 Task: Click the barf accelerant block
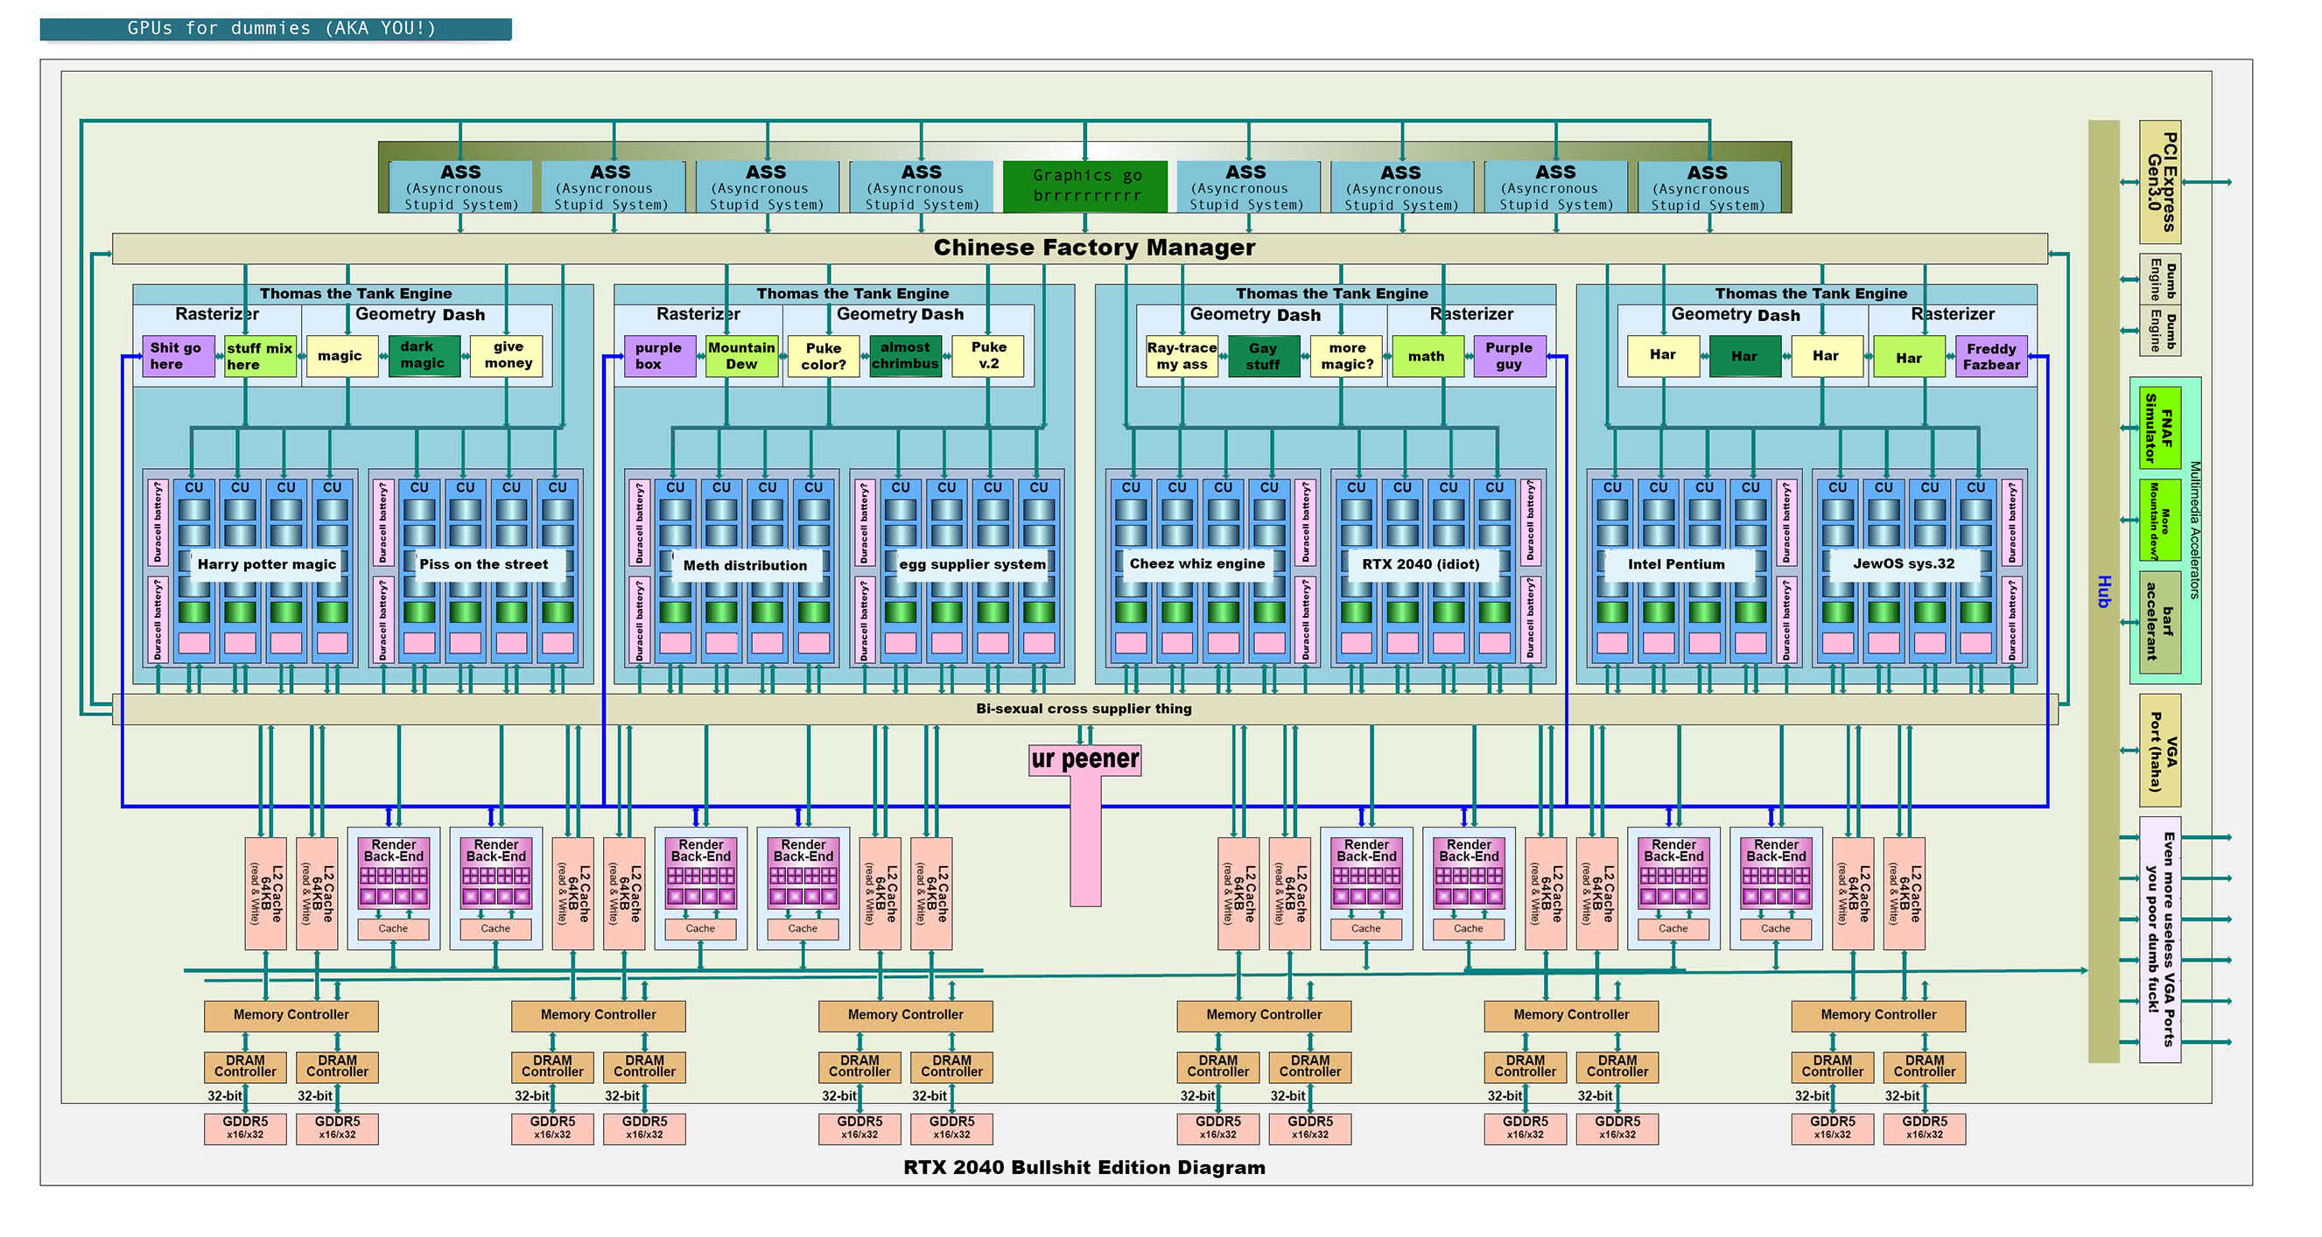2160,622
